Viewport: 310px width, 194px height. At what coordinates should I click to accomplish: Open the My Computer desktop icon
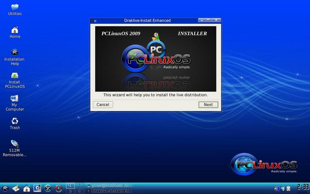pos(15,98)
